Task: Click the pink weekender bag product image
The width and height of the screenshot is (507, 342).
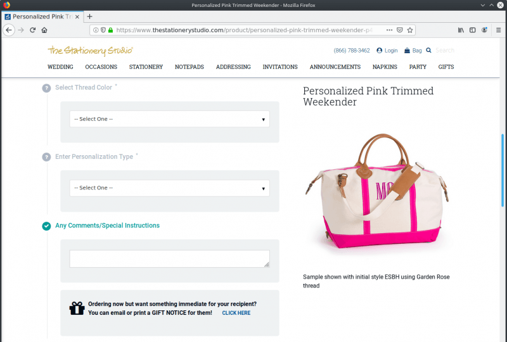Action: pos(376,192)
